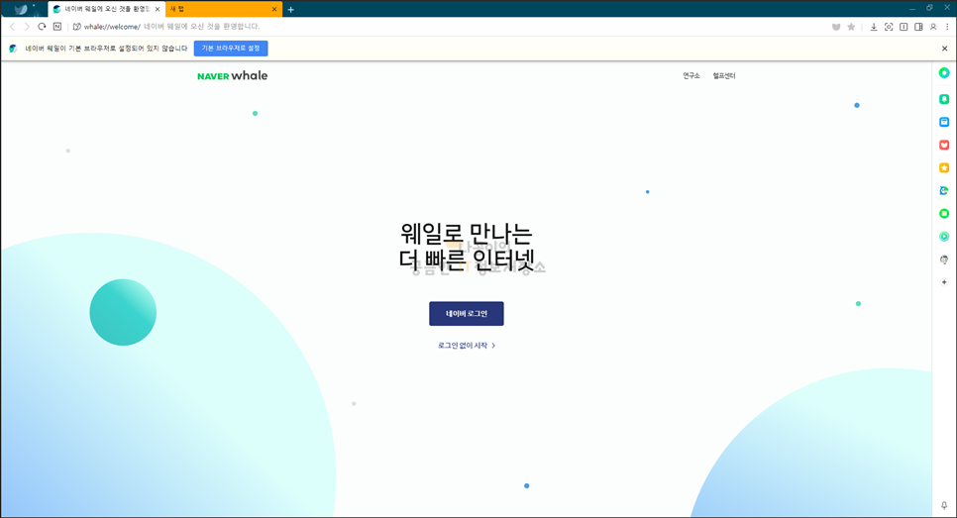Screen dimensions: 957x518
Task: Open the Naver home button
Action: point(57,27)
